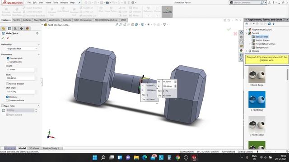Viewport: 289px width, 162px height.
Task: Select Constant pitch radio button
Action: click(x=8, y=58)
